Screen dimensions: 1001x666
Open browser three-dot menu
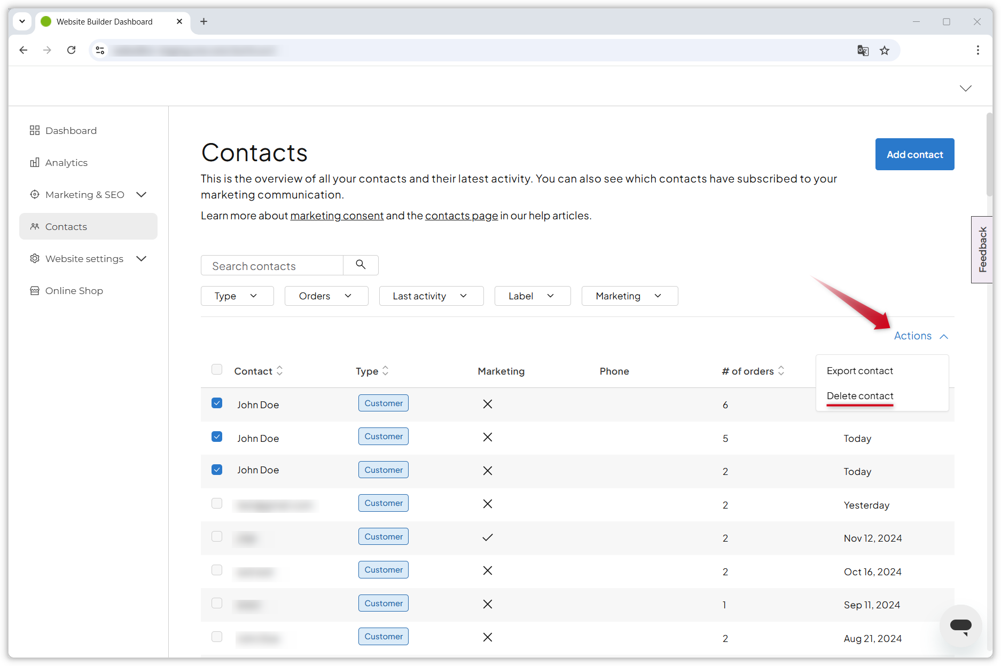click(977, 50)
